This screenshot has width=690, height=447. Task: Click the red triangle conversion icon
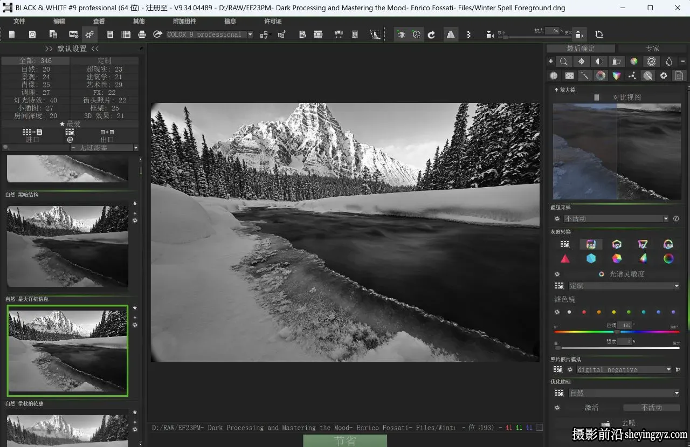[x=565, y=259]
